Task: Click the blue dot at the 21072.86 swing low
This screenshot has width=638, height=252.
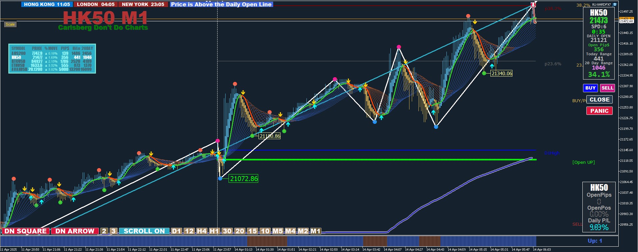Action: click(x=220, y=178)
